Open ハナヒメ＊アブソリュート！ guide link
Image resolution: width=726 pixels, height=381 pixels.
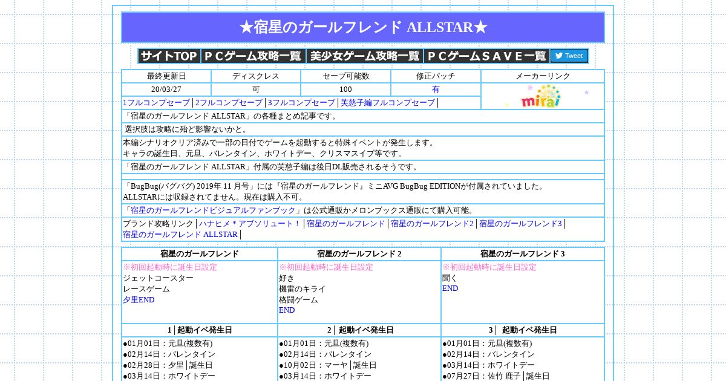[x=249, y=224]
